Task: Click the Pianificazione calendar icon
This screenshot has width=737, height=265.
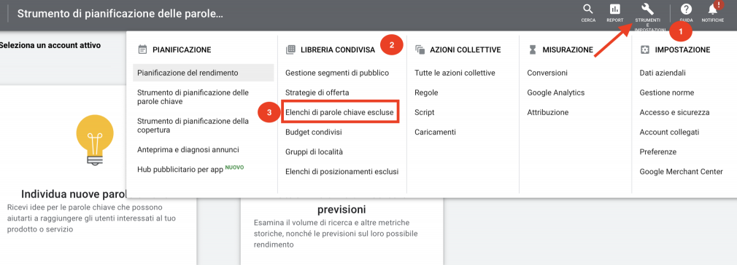Action: 143,50
